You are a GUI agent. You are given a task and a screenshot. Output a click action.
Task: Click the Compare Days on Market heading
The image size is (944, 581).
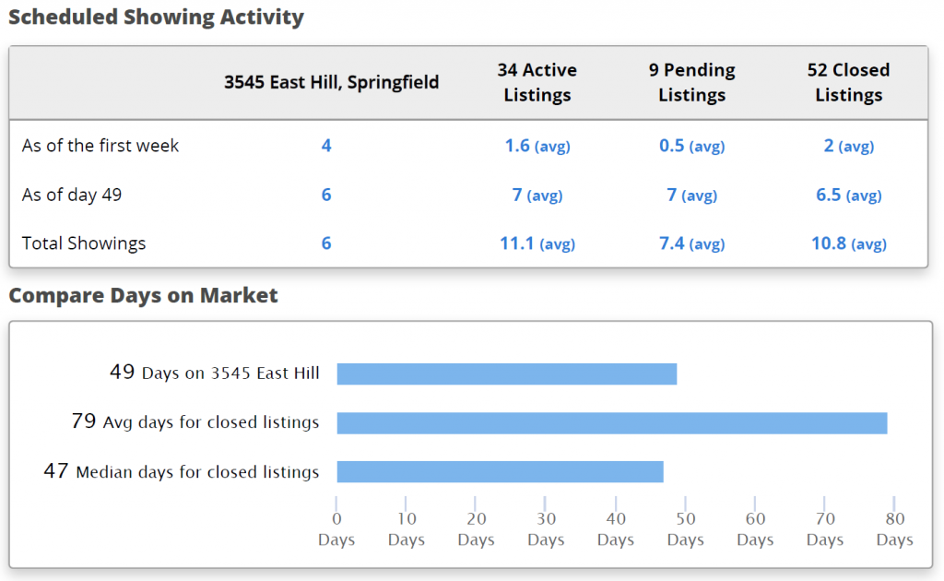point(144,295)
